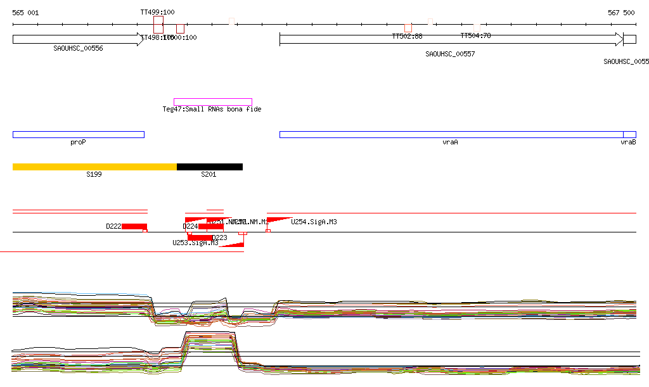Click the 567 500 end coordinate
Viewport: 649px width, 387px height.
pyautogui.click(x=621, y=13)
